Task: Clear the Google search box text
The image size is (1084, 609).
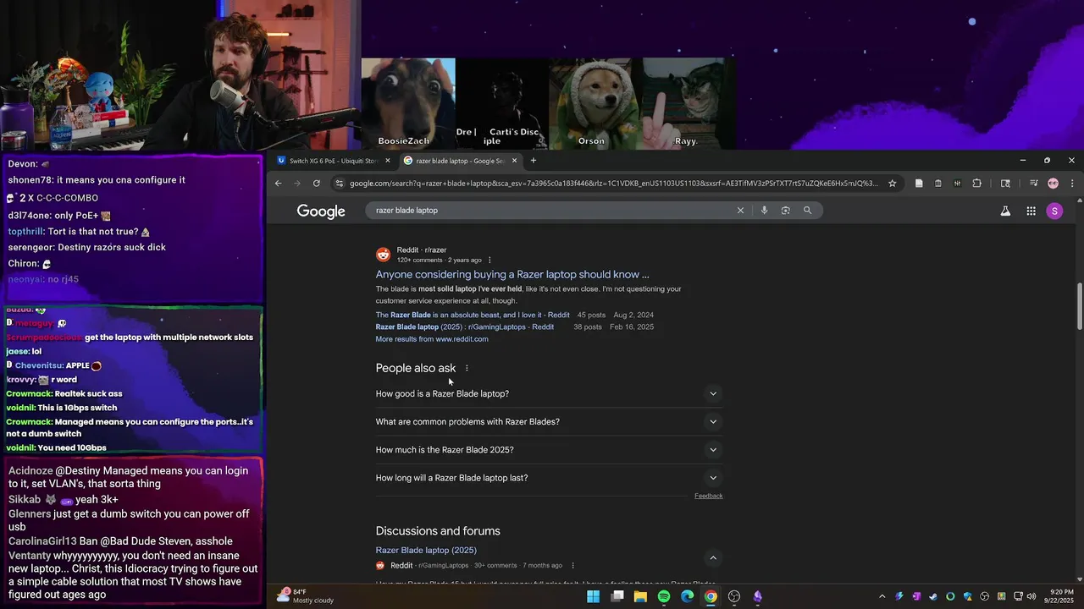Action: point(740,211)
